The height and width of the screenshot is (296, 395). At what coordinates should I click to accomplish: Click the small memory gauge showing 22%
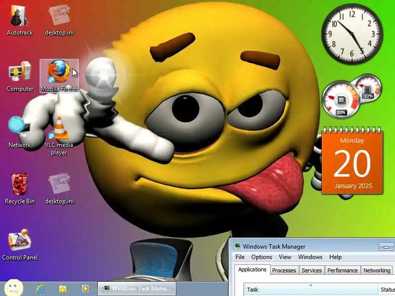(x=368, y=88)
